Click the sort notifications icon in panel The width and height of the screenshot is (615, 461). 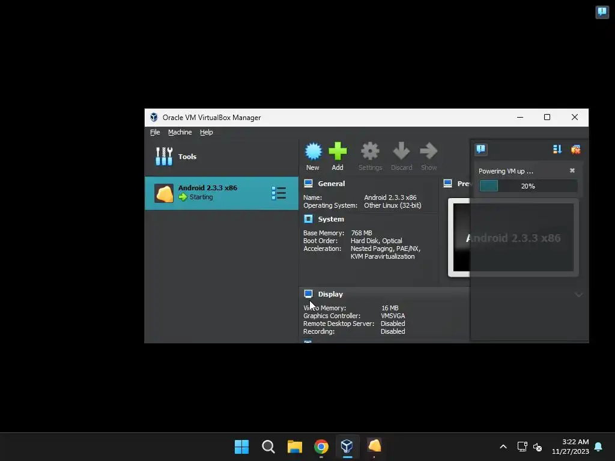coord(557,149)
